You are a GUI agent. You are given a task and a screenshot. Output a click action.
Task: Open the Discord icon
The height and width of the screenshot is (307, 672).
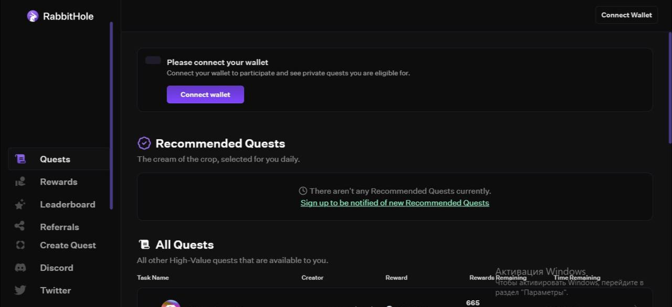(x=20, y=268)
